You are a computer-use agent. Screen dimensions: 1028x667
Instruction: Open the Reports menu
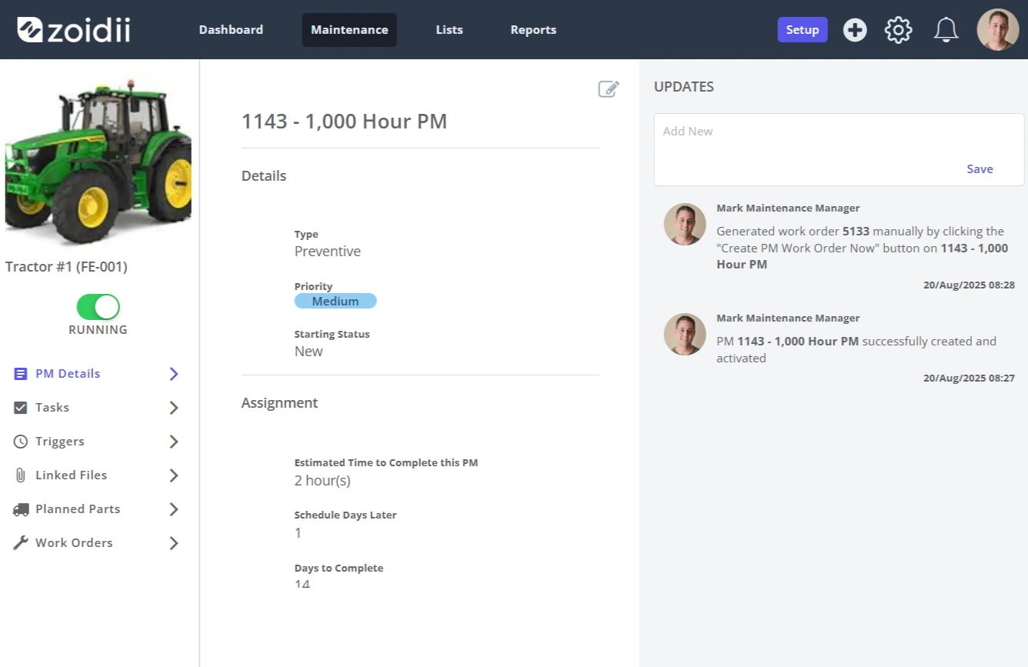533,30
